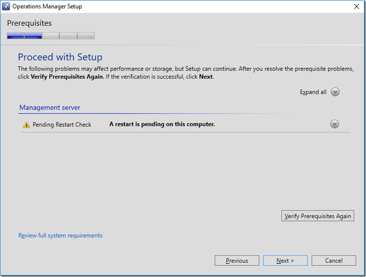Image resolution: width=366 pixels, height=277 pixels.
Task: Select the Pending Restart Check label
Action: point(62,125)
